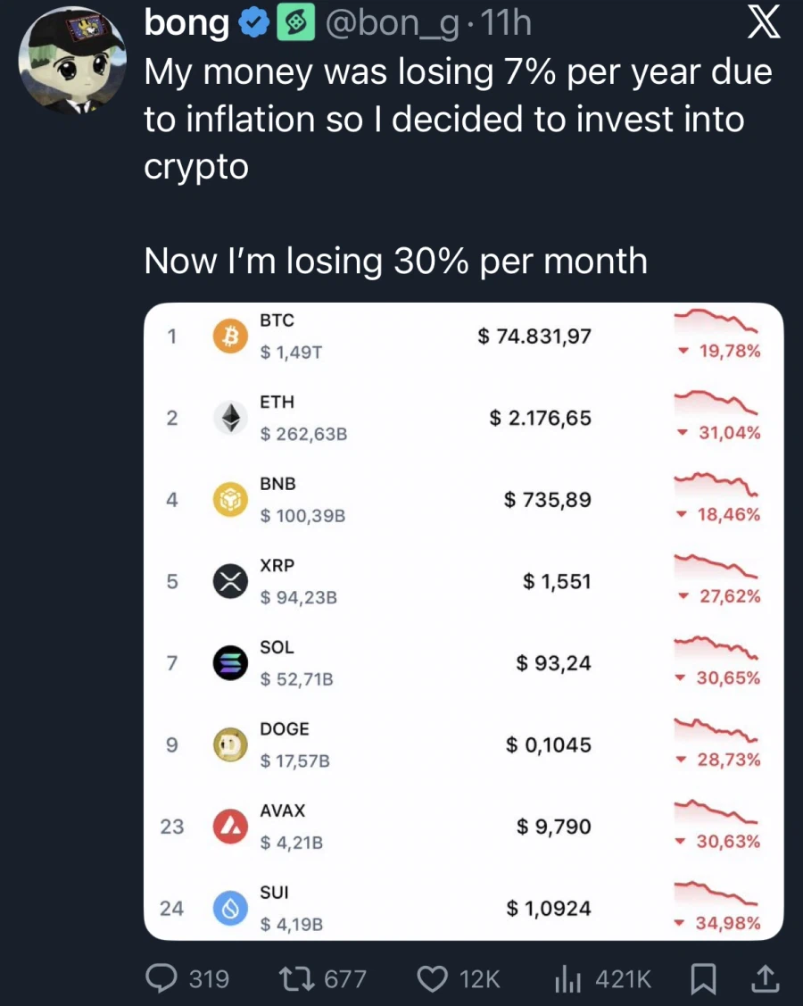
Task: Tap the blue verified badge
Action: (x=256, y=24)
